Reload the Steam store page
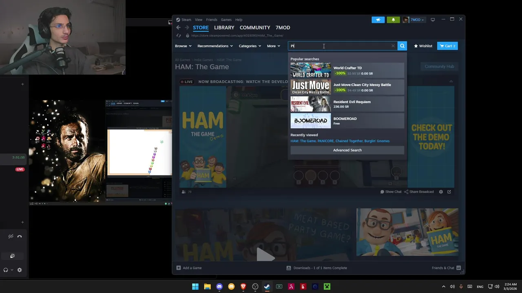The height and width of the screenshot is (293, 522). [179, 35]
